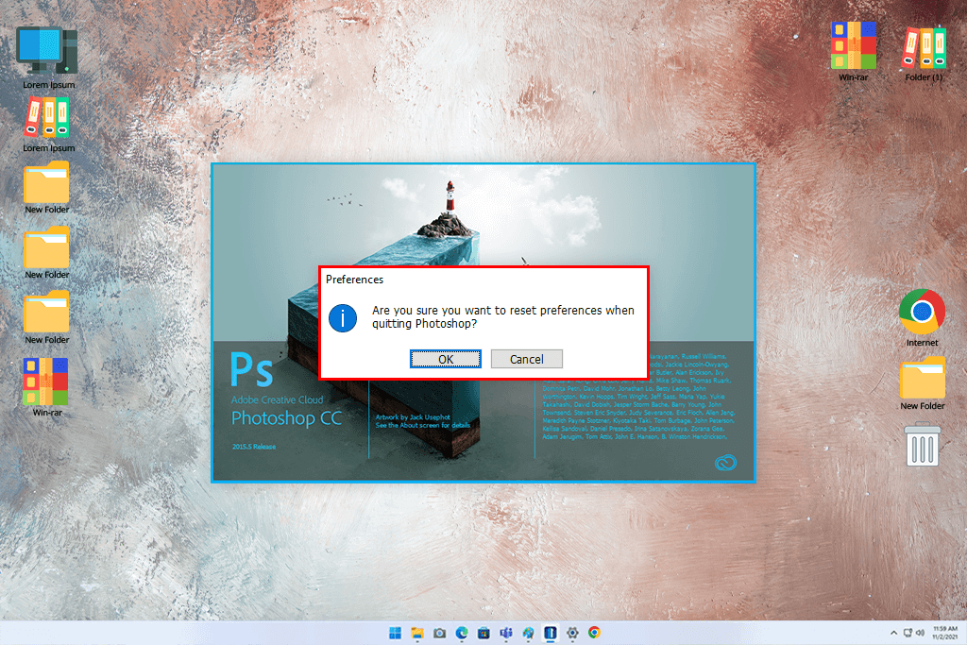
Task: Click 'Adobe Creative Cloud' text on splash
Action: pos(277,399)
